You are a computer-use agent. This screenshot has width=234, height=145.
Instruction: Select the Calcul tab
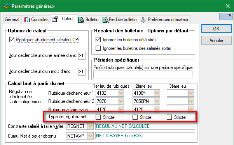click(64, 19)
